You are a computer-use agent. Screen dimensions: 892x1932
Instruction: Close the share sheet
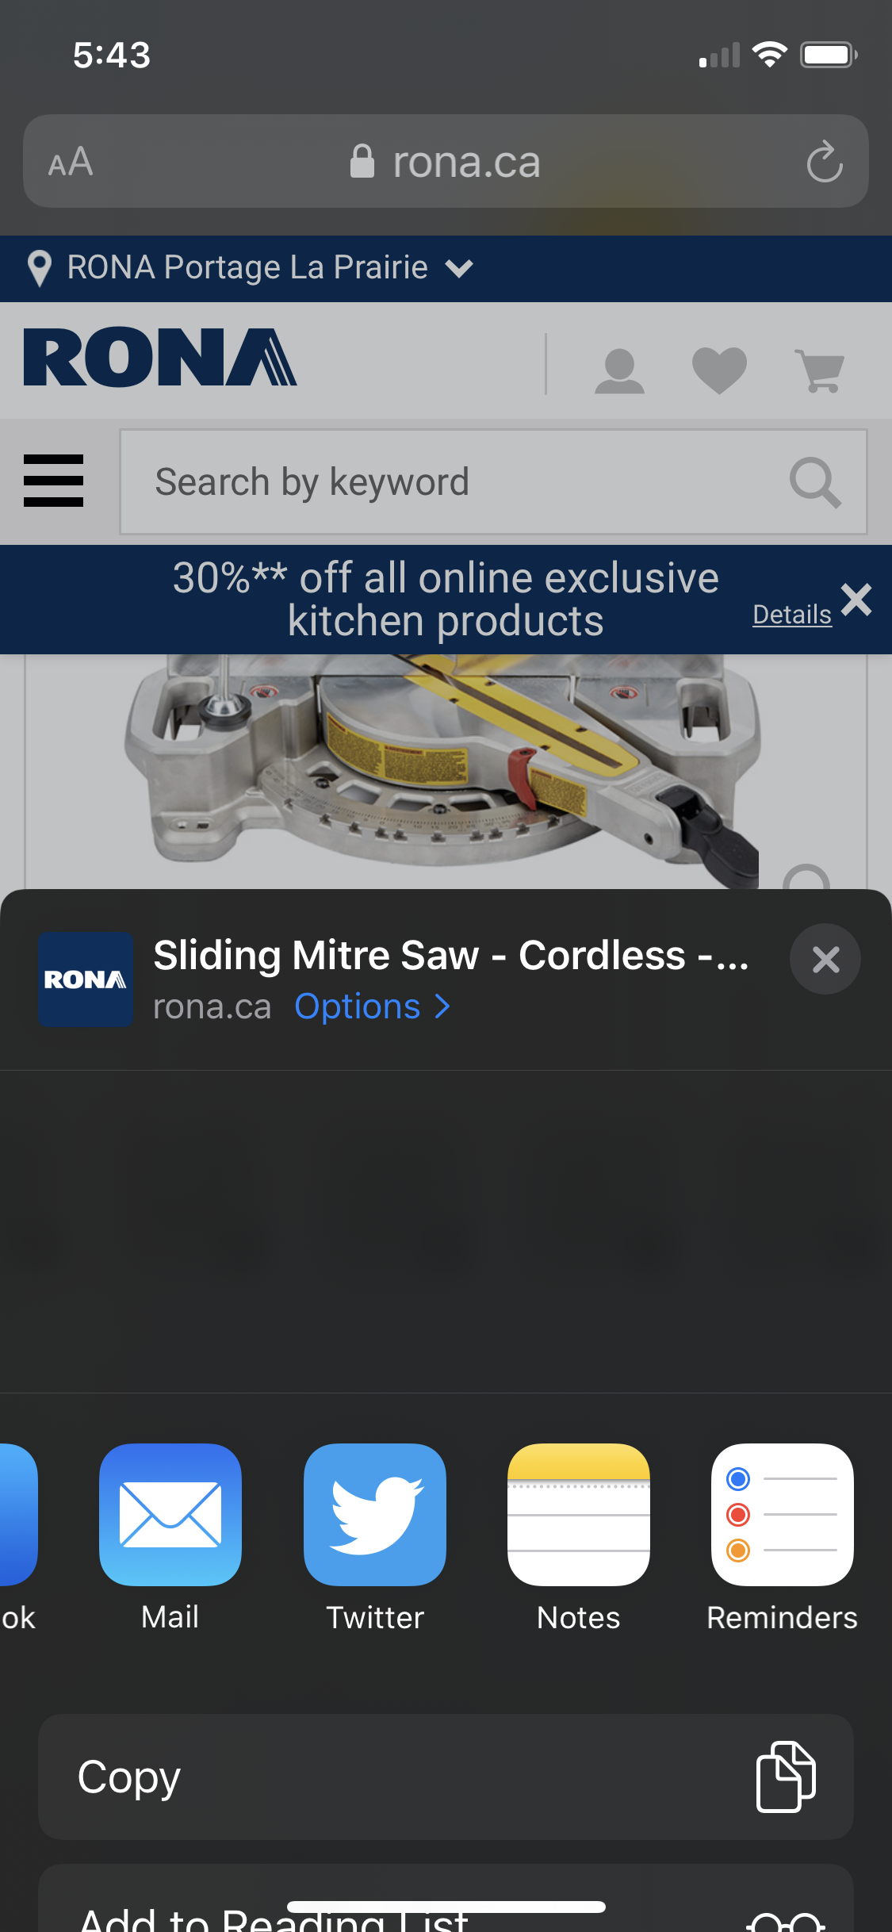pos(825,960)
